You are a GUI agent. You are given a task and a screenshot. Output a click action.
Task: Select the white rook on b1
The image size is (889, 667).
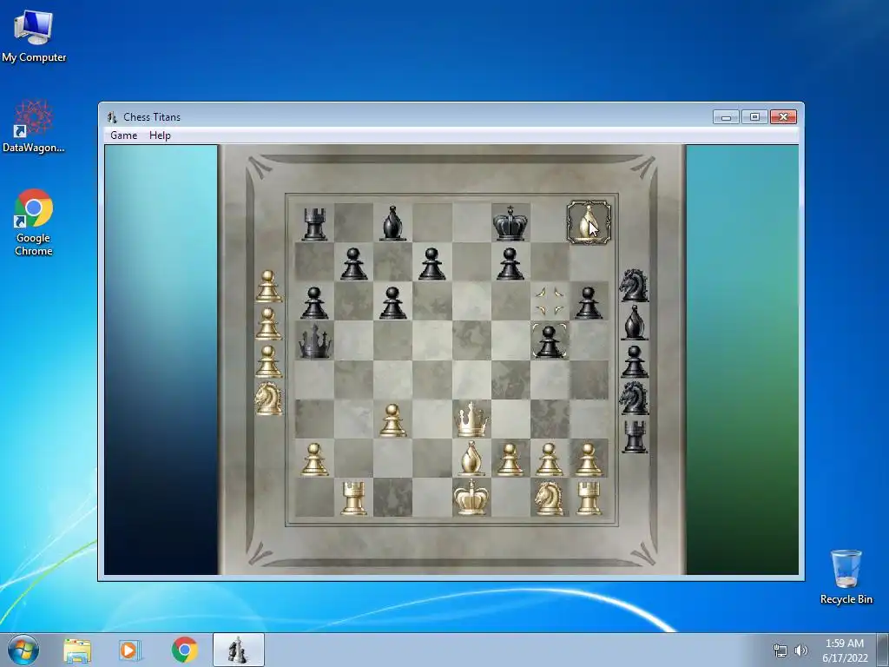[354, 498]
